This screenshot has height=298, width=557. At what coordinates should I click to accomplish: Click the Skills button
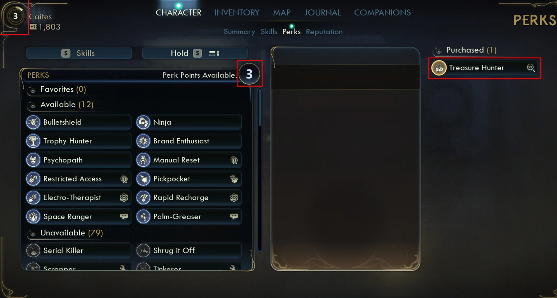pos(79,53)
